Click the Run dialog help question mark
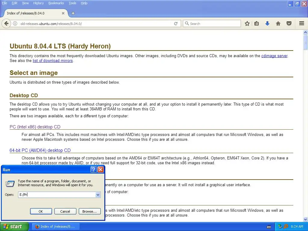The image size is (308, 231). [94, 170]
